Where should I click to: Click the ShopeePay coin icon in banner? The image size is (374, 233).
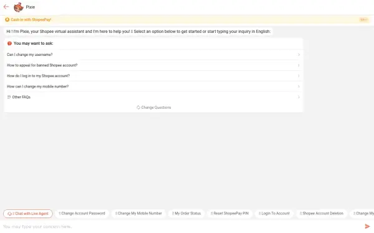point(7,20)
